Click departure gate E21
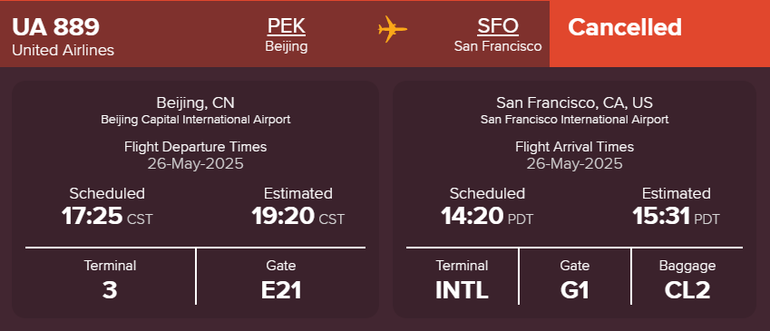This screenshot has height=331, width=770. [x=281, y=290]
